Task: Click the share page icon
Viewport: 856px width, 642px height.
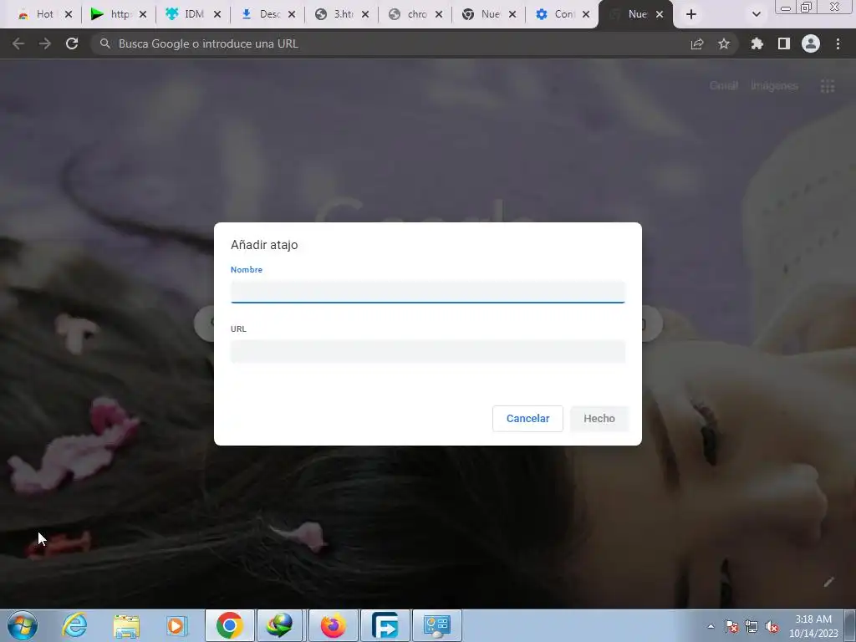Action: tap(697, 43)
